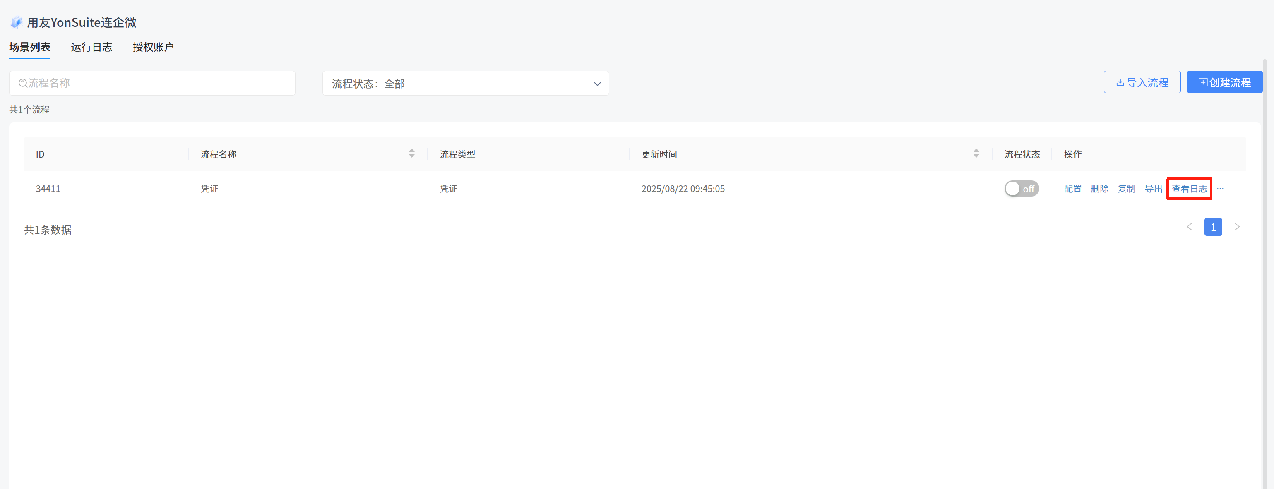The image size is (1274, 489).
Task: Go to next page arrow
Action: pyautogui.click(x=1237, y=227)
